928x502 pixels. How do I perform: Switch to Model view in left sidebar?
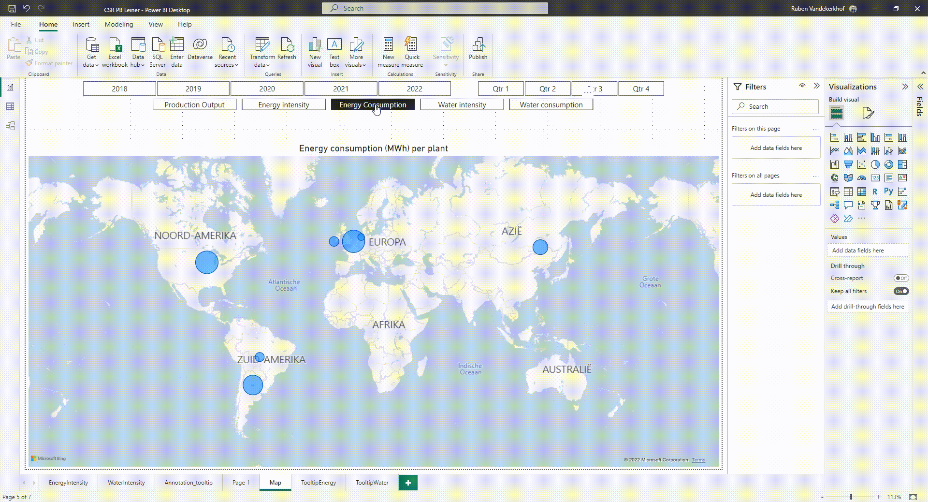[x=10, y=126]
